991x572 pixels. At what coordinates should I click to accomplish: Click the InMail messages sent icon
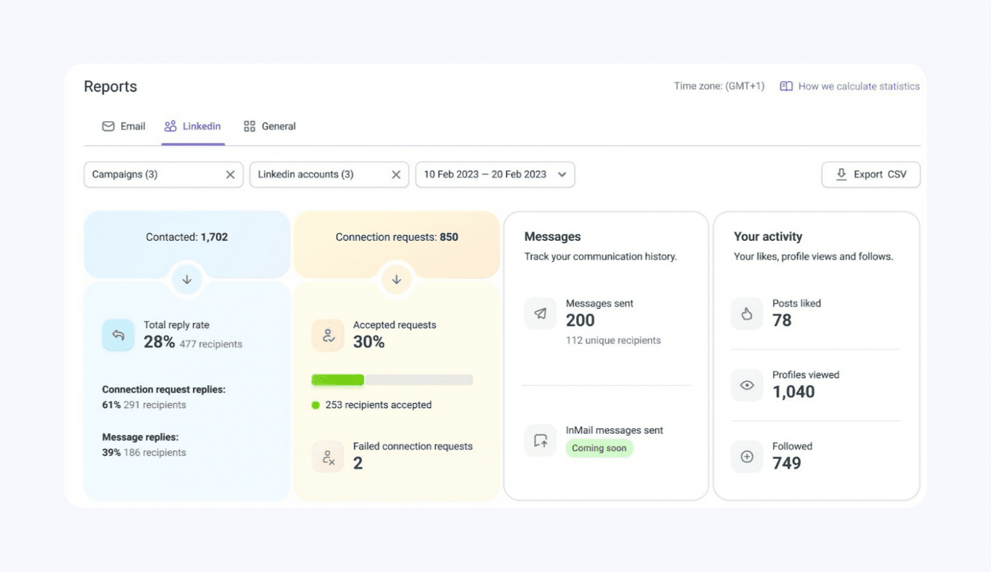(540, 441)
